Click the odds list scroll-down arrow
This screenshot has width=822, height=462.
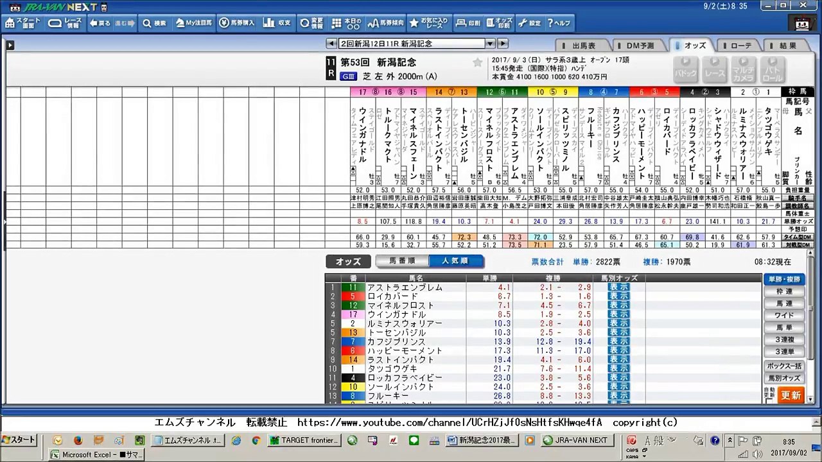point(811,398)
